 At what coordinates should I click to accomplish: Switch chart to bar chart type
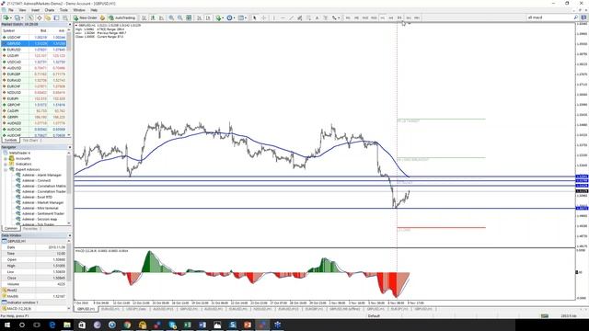pos(144,17)
